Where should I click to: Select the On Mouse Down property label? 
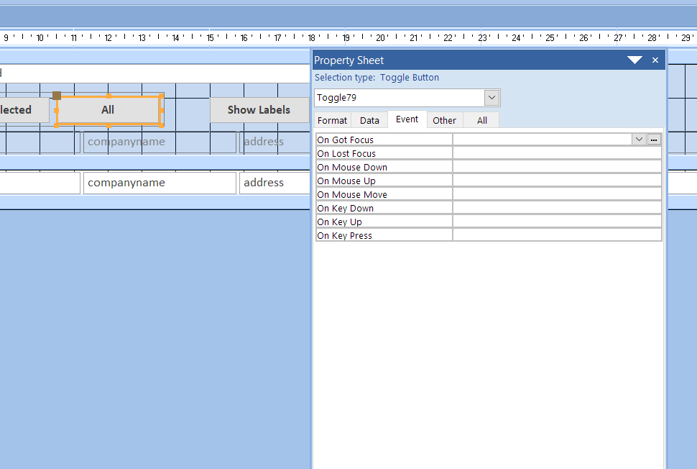click(x=384, y=168)
